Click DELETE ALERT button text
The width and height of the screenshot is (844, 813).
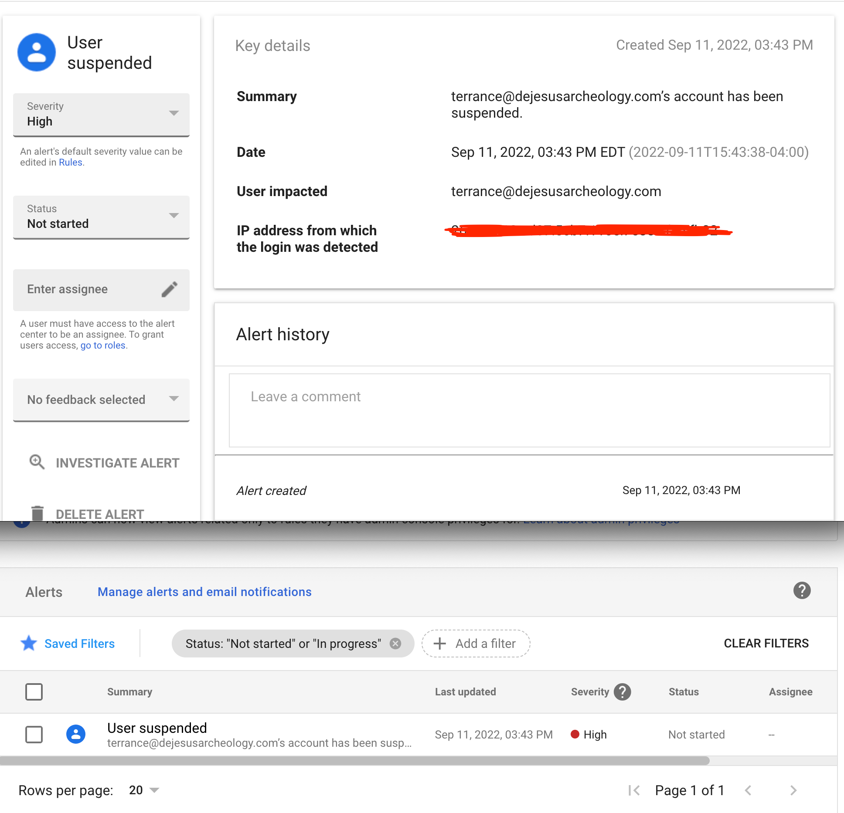[x=100, y=514]
